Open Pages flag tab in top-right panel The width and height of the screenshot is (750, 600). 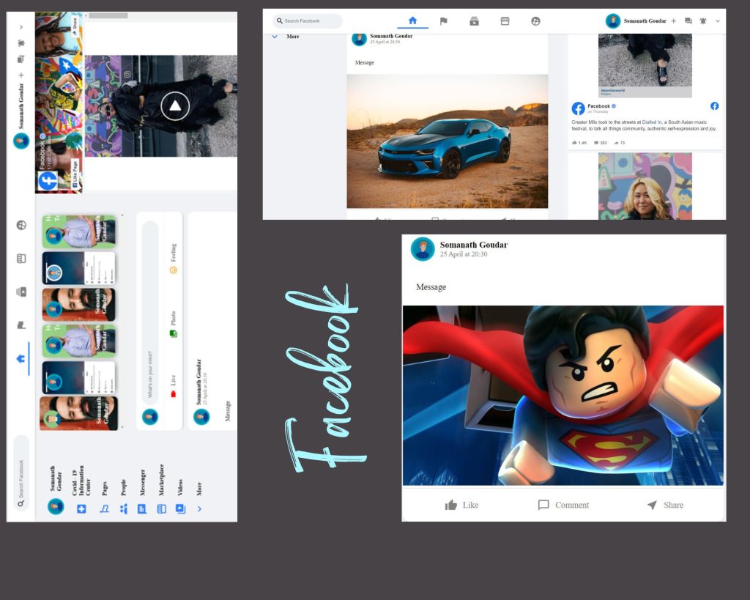(443, 21)
